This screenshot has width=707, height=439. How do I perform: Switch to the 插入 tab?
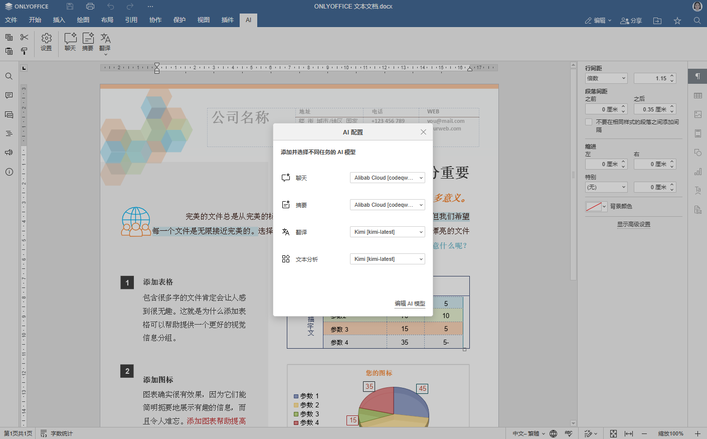[x=59, y=20]
